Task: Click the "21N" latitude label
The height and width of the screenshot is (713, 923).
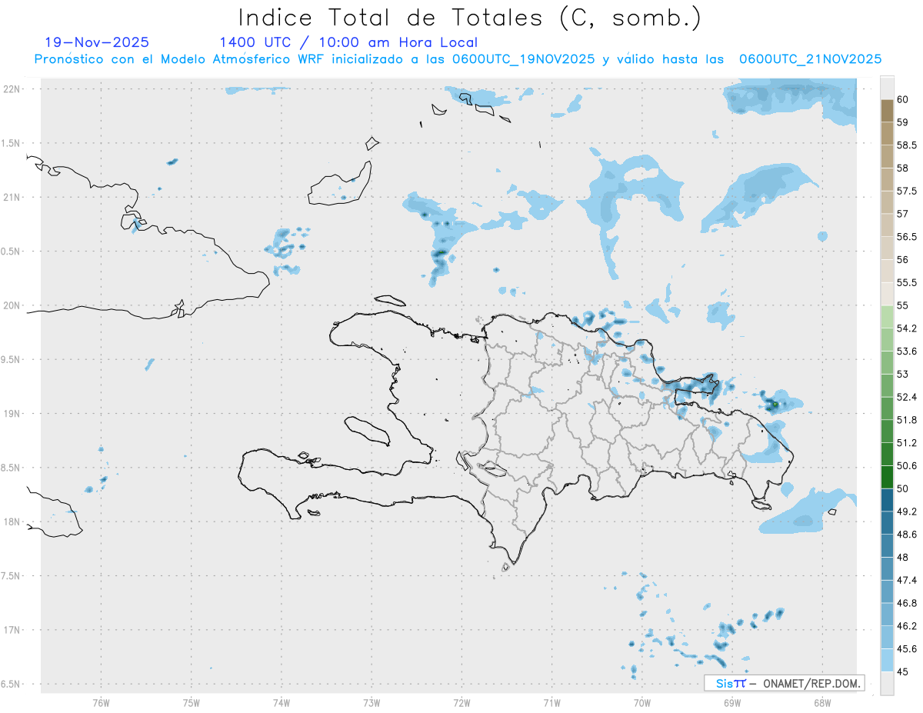Action: pos(12,197)
